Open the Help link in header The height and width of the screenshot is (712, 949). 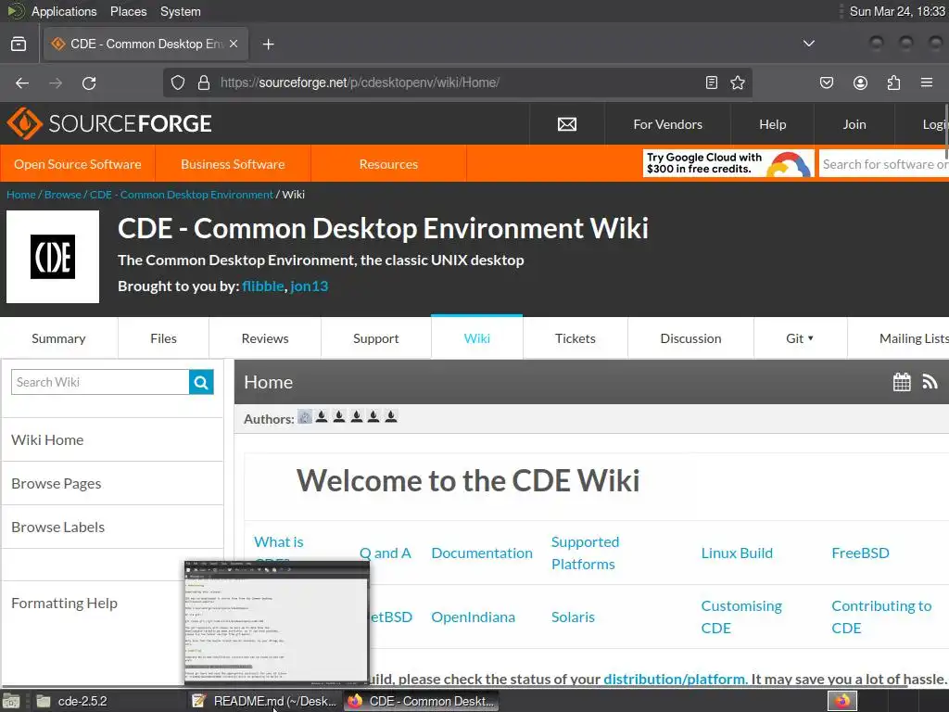coord(772,124)
